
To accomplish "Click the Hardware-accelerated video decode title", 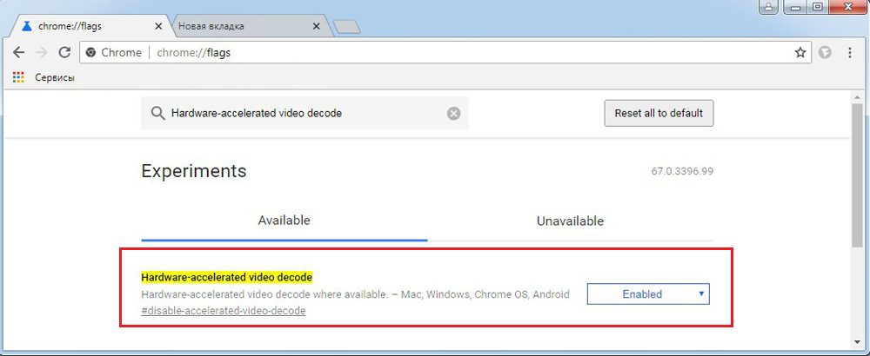I will [x=227, y=277].
